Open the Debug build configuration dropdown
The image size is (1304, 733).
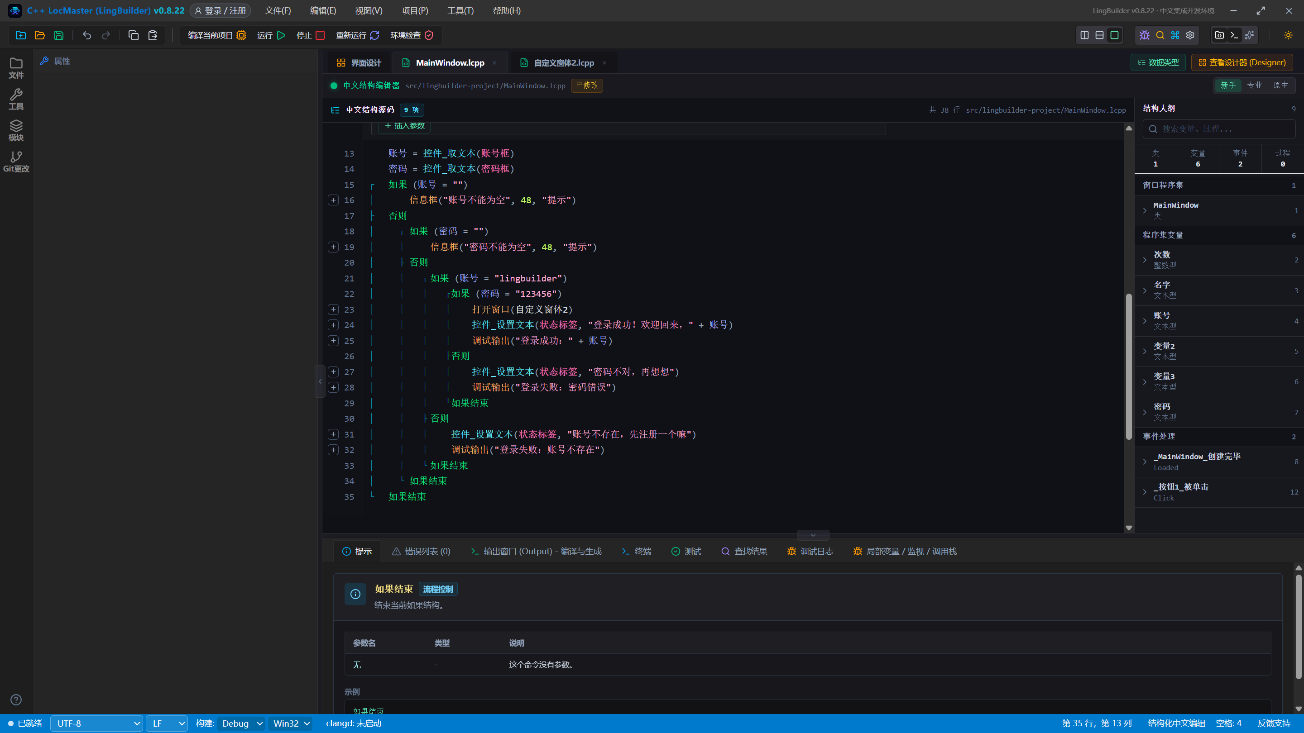[242, 723]
